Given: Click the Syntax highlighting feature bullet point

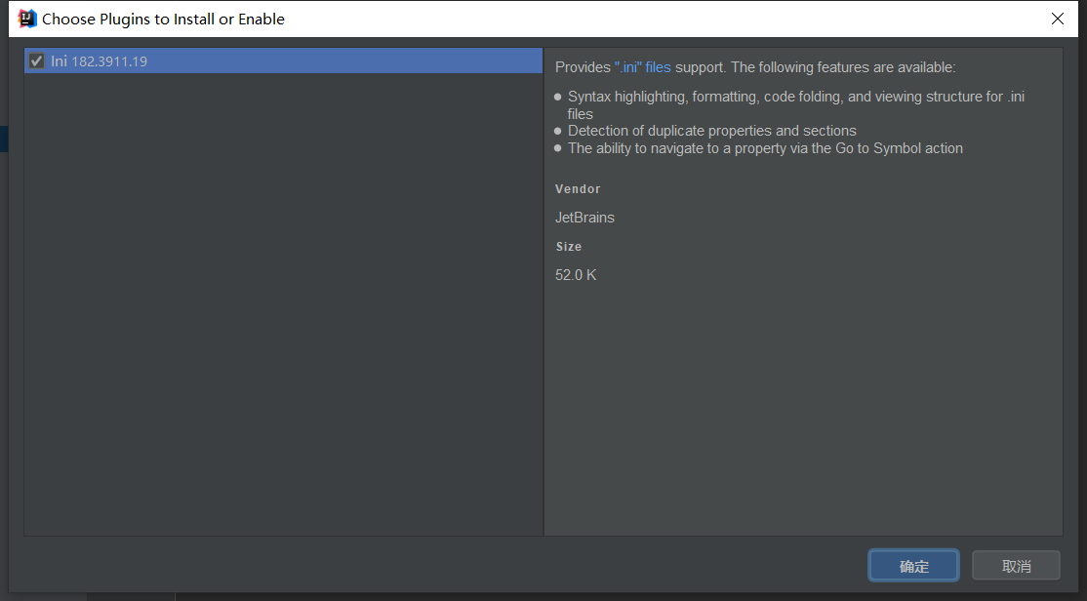Looking at the screenshot, I should [795, 98].
